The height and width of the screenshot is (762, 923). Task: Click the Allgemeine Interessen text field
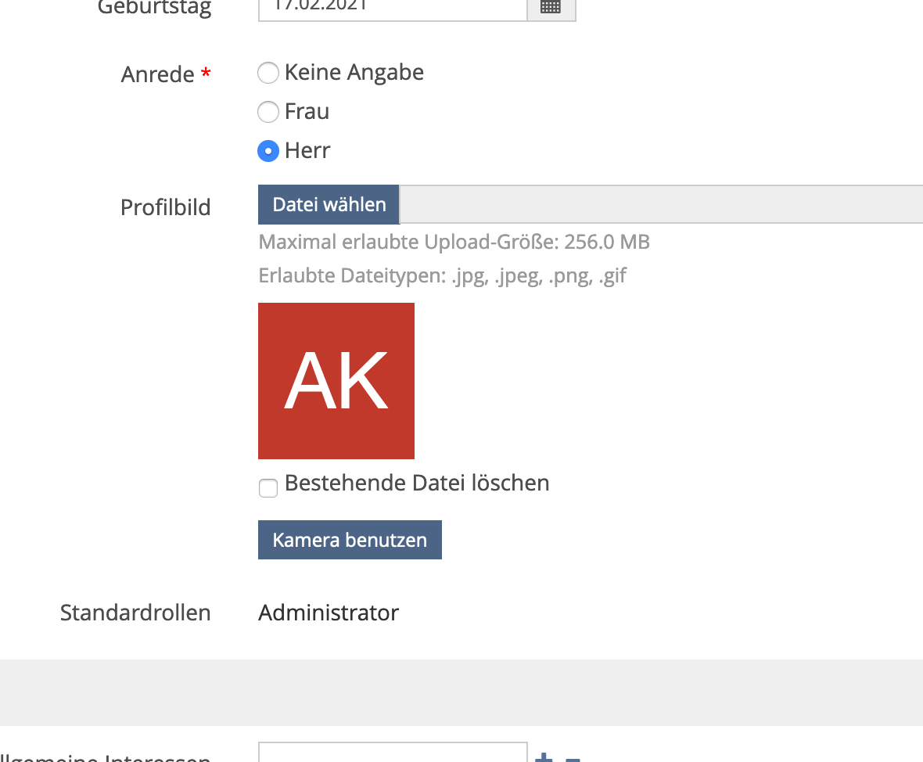click(393, 754)
